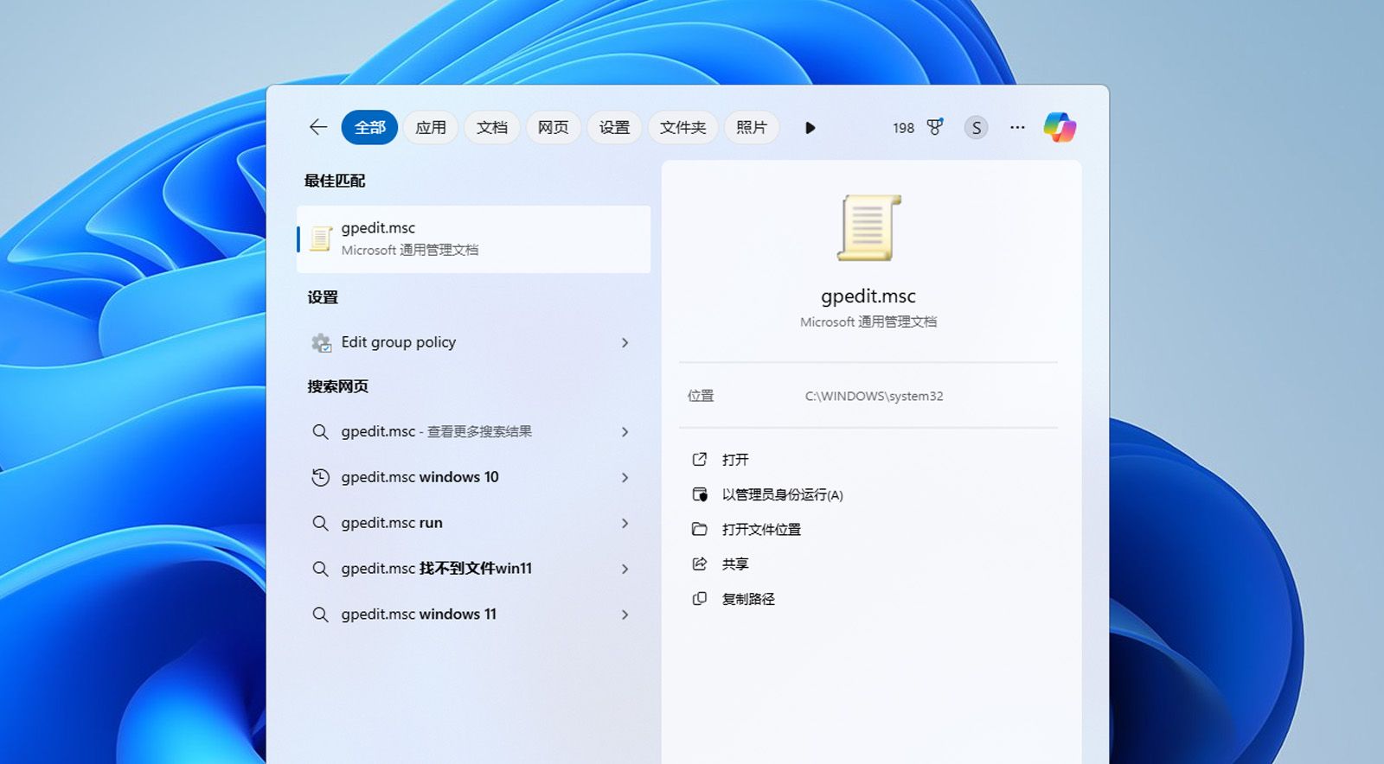The image size is (1384, 764).
Task: Expand gpedit.msc windows 10 chevron
Action: (x=625, y=477)
